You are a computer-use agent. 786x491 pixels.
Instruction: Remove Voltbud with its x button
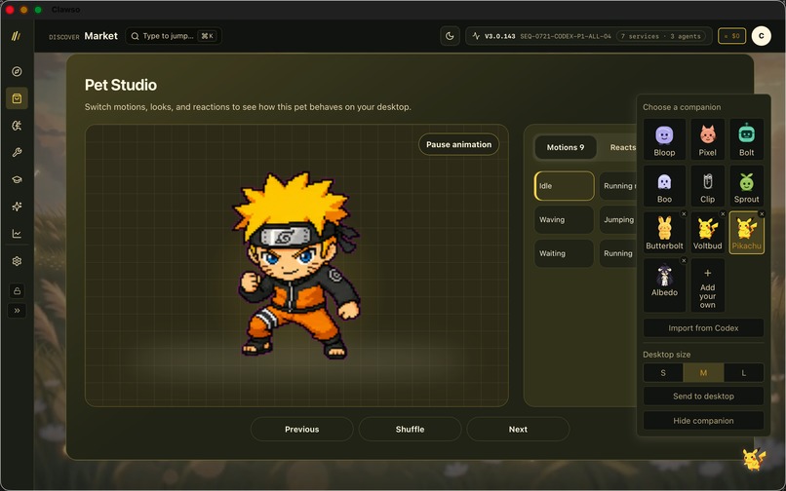click(723, 214)
